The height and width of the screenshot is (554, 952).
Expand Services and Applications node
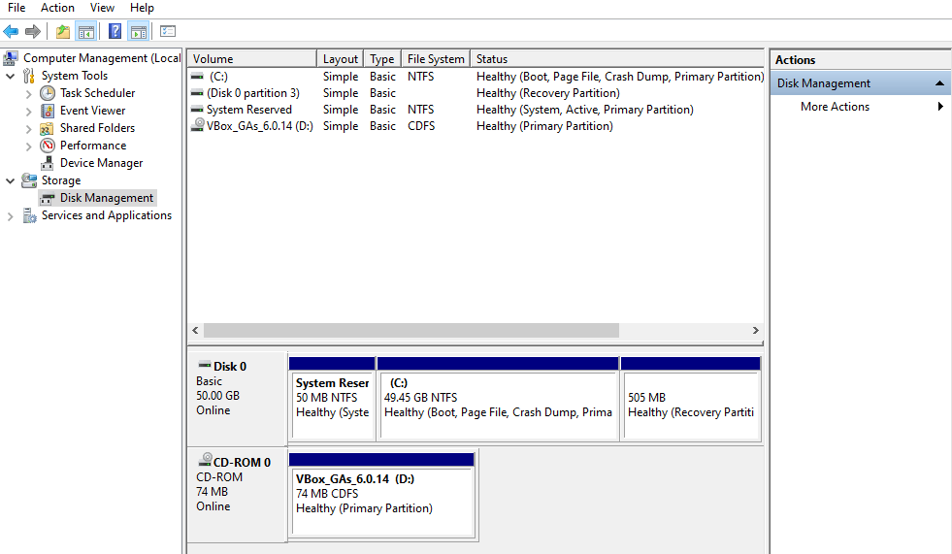coord(11,216)
